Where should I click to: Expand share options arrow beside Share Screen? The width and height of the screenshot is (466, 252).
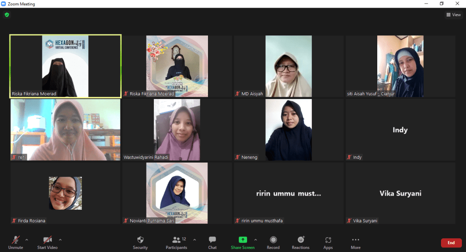point(255,240)
